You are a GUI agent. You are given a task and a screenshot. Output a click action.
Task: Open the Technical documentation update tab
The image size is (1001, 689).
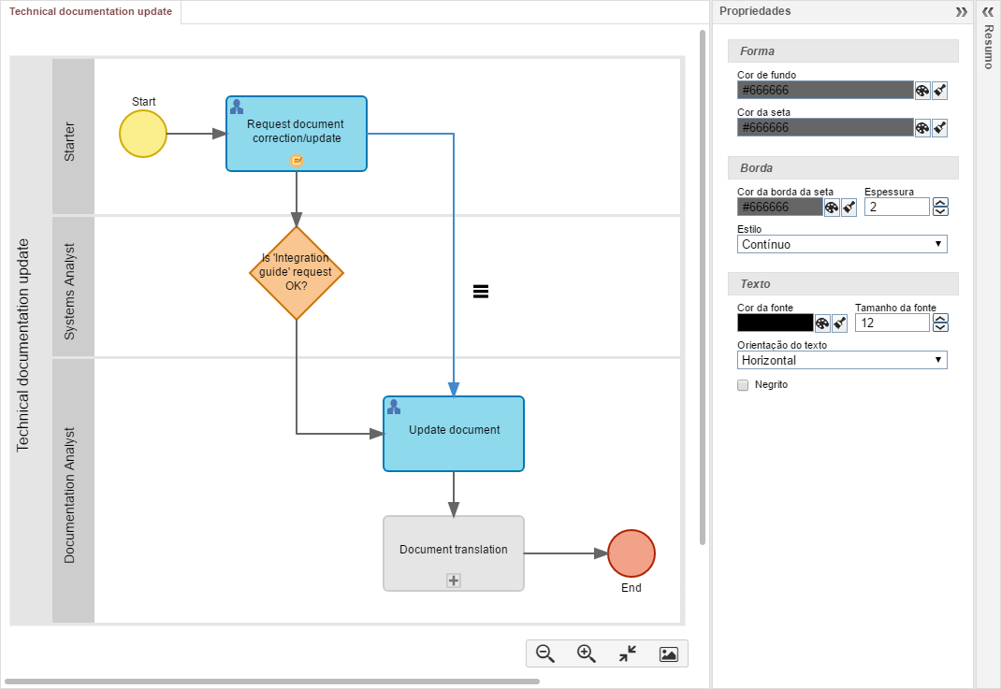point(91,11)
